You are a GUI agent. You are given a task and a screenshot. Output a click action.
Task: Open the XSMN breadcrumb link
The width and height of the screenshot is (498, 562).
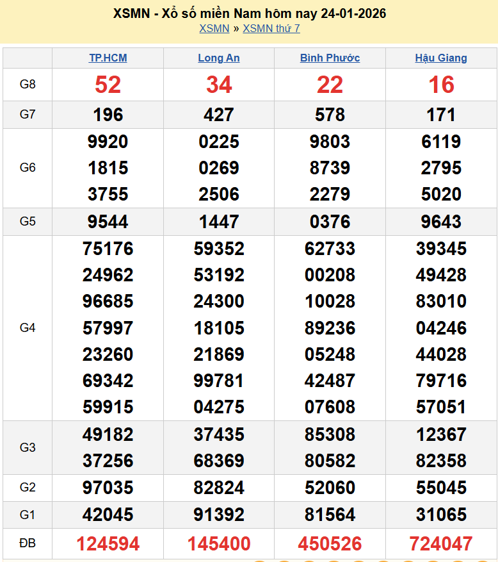point(214,28)
